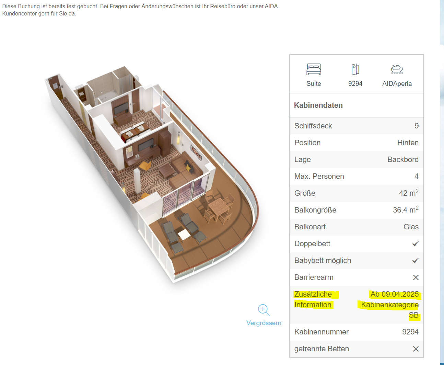Click the 3D suite cabin floor plan
Image resolution: width=444 pixels, height=365 pixels.
[x=151, y=175]
